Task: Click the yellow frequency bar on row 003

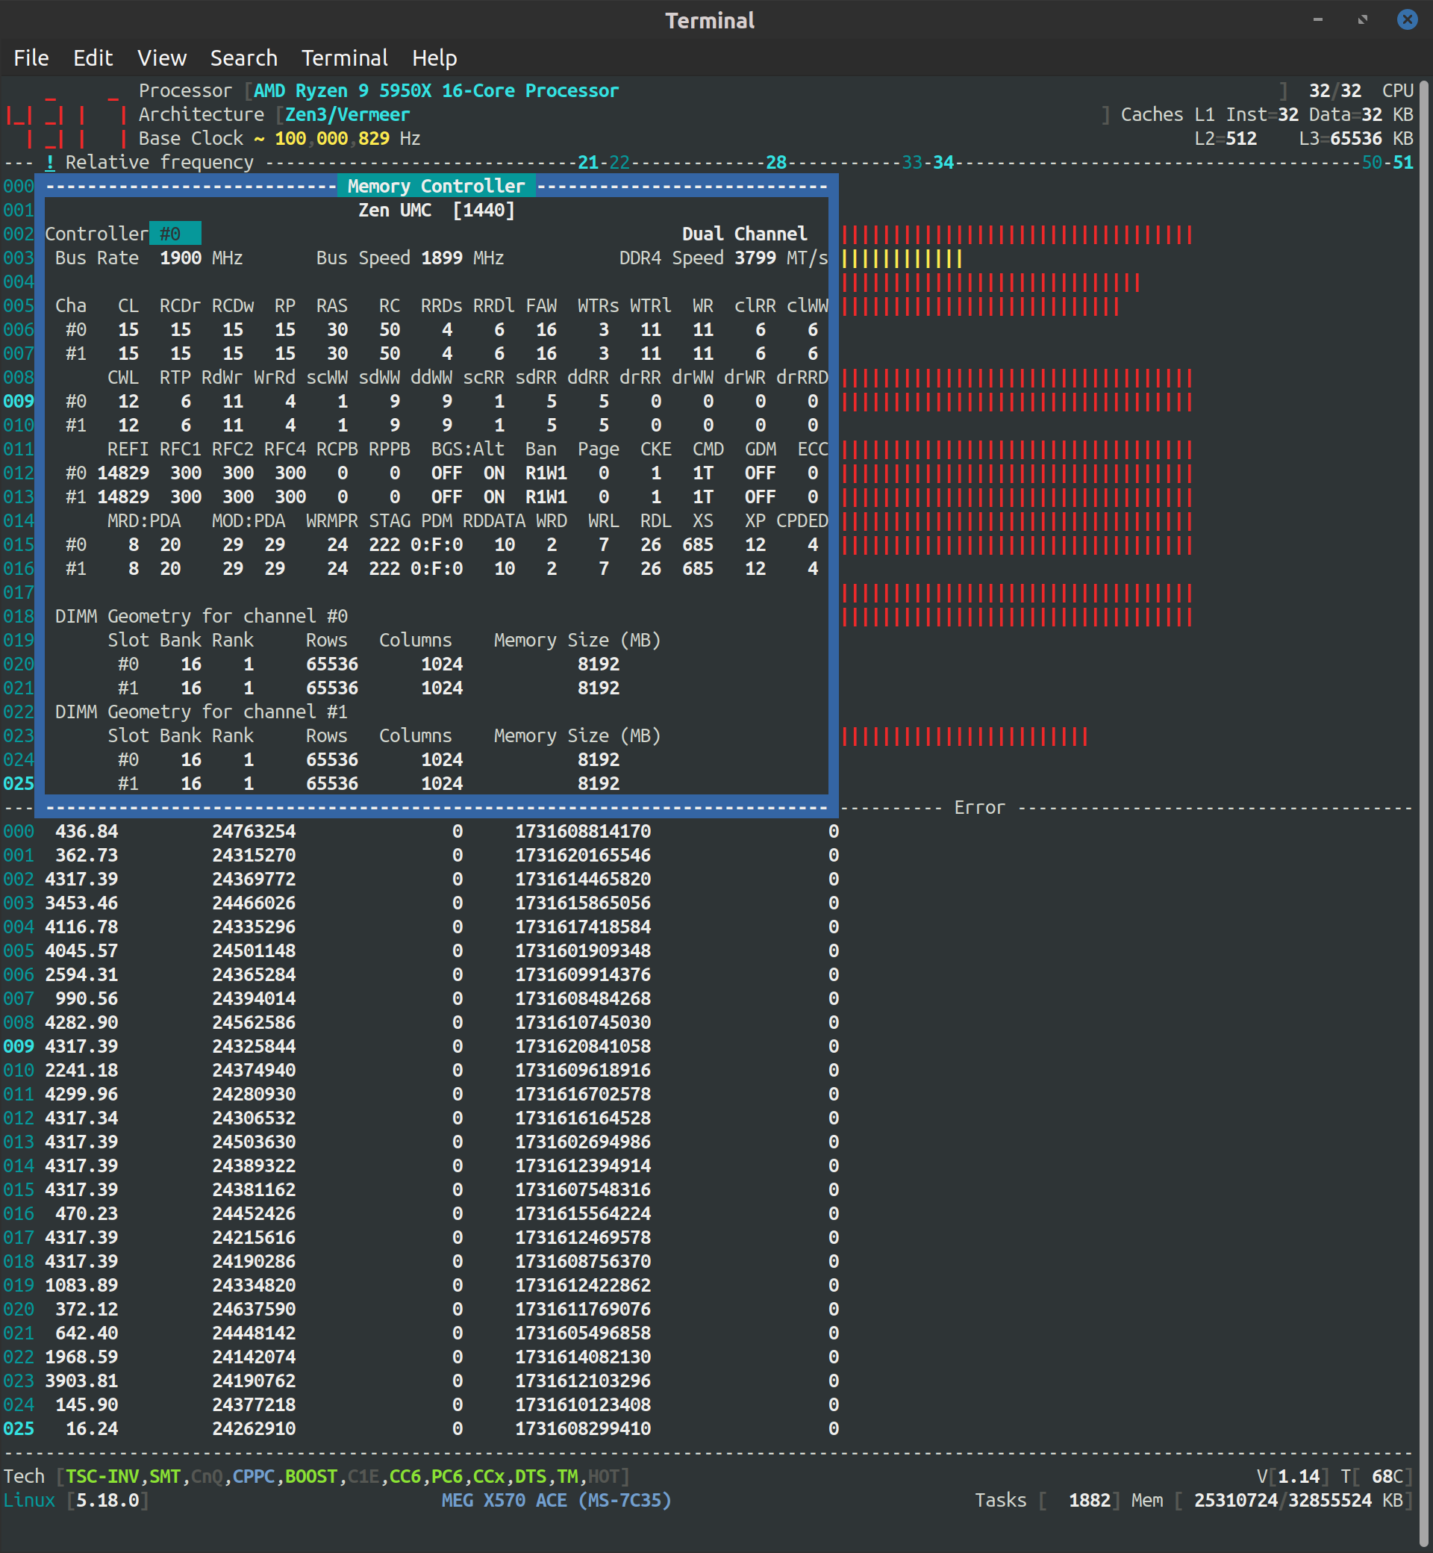Action: coord(902,258)
